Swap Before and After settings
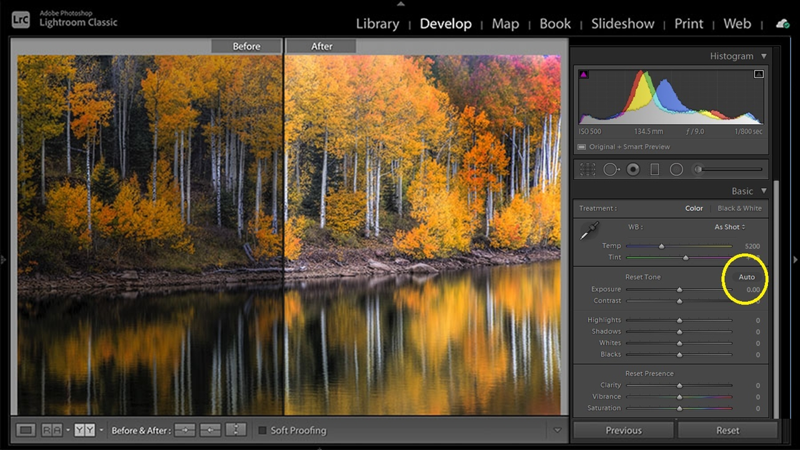This screenshot has width=800, height=450. [x=236, y=430]
